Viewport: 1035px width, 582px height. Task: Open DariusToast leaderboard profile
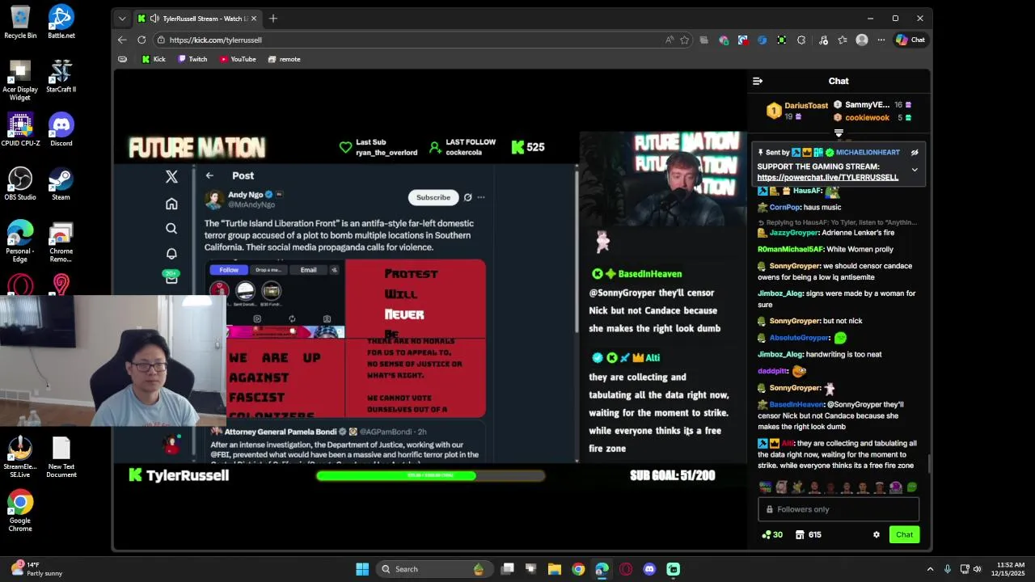tap(805, 105)
